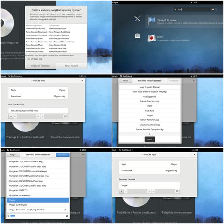Click plus button under empty input sources list
The image size is (224, 224).
[11, 116]
